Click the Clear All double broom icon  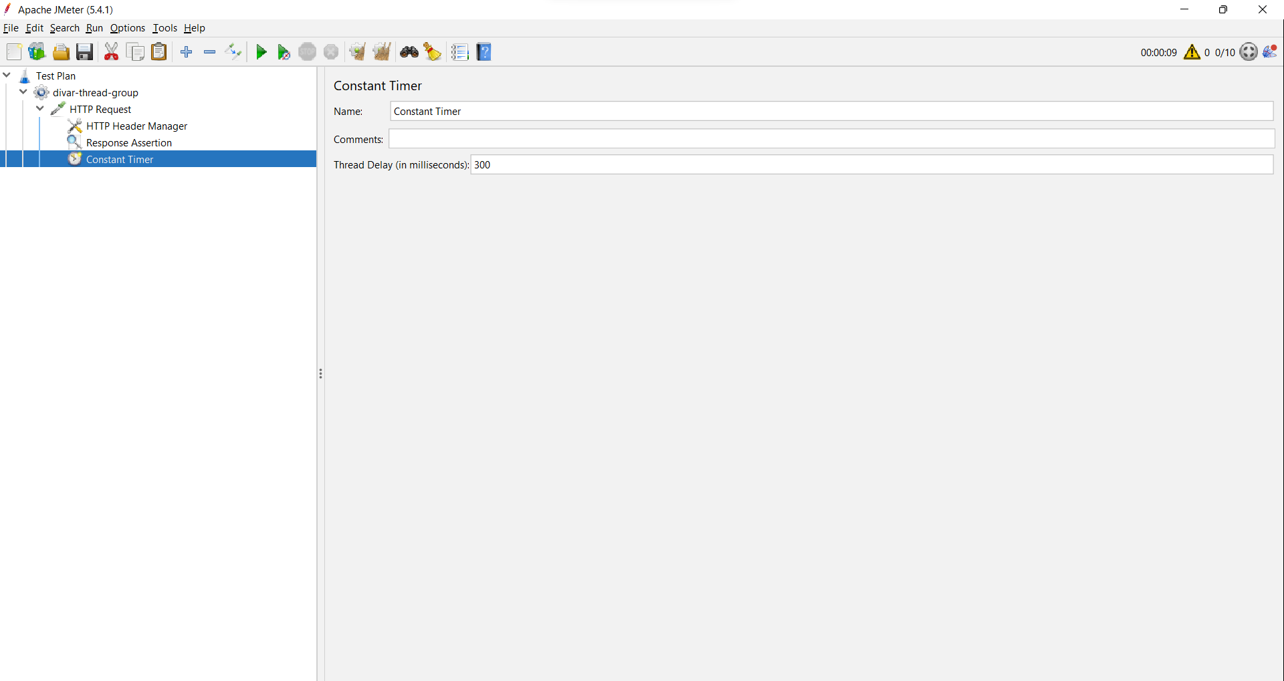[x=382, y=52]
